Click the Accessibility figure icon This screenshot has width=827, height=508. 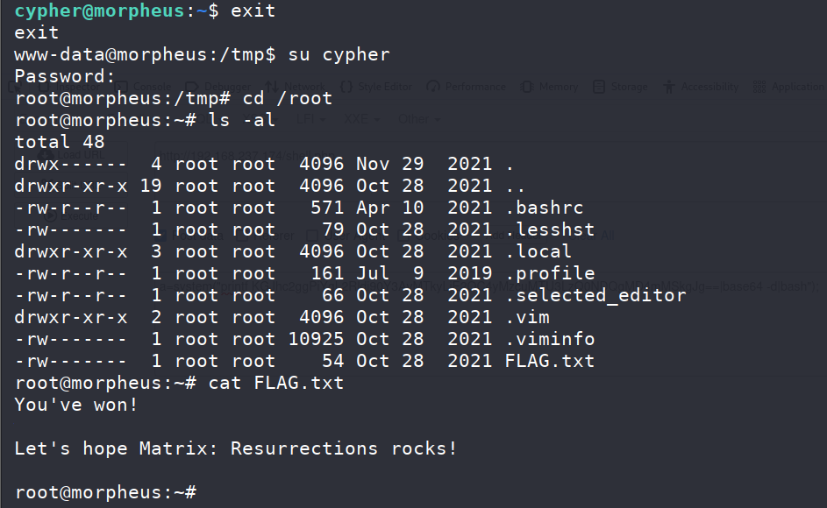(x=669, y=87)
